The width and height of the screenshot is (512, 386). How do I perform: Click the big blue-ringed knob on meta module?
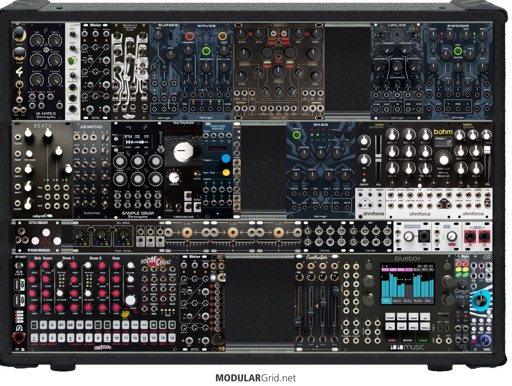click(x=481, y=301)
